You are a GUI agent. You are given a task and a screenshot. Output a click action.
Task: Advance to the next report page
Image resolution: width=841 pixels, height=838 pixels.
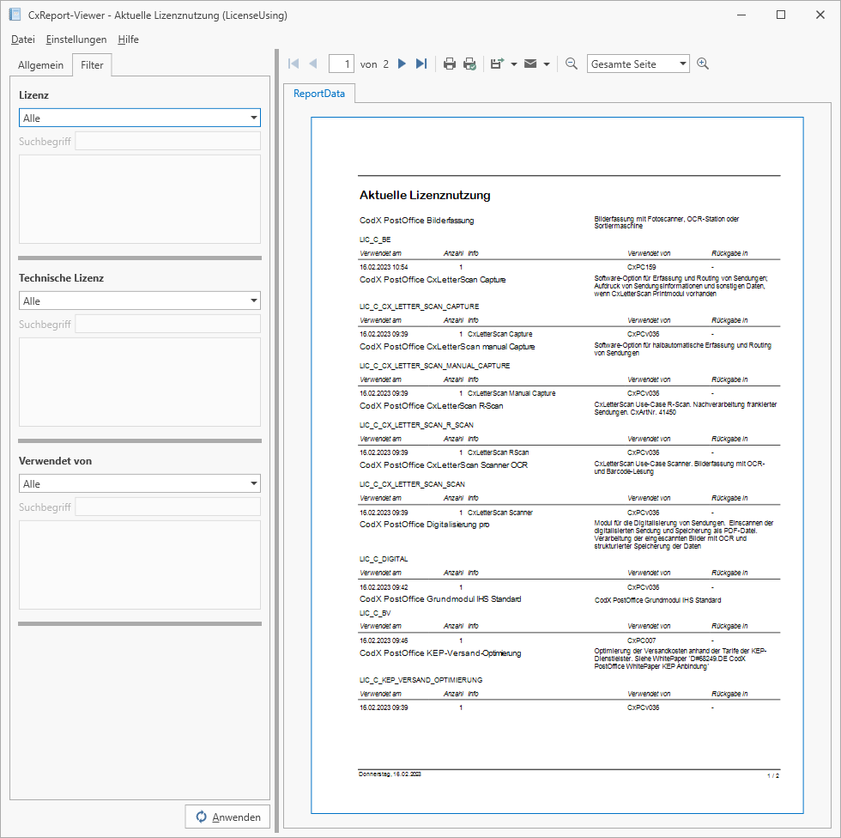[402, 64]
